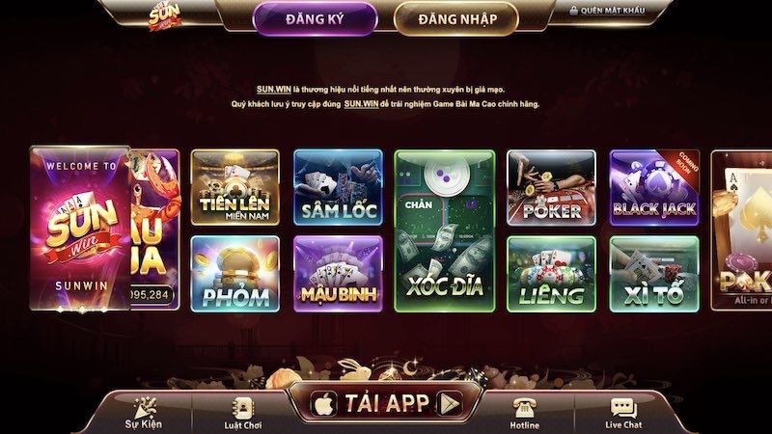Viewport: 772px width, 434px height.
Task: Select the Welcome to Sunwin banner card
Action: pyautogui.click(x=80, y=229)
